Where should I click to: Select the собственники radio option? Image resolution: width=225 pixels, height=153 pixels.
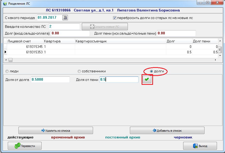click(80, 71)
